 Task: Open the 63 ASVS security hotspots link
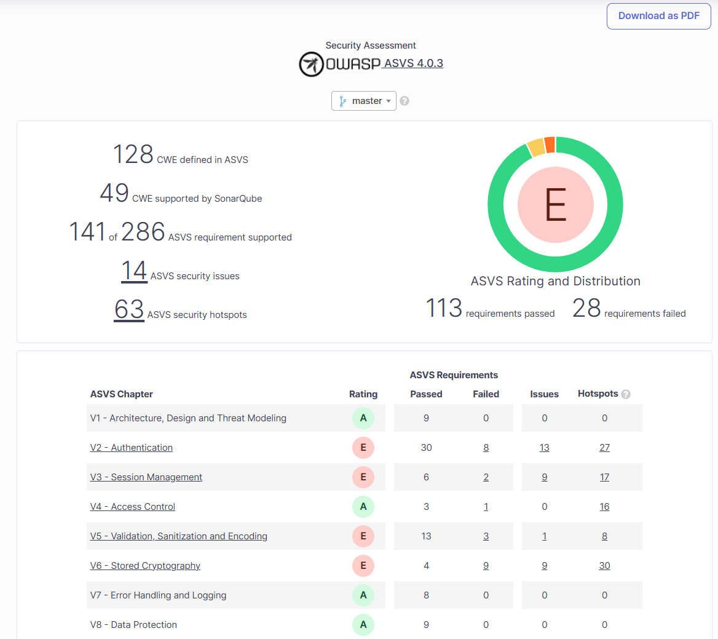129,310
